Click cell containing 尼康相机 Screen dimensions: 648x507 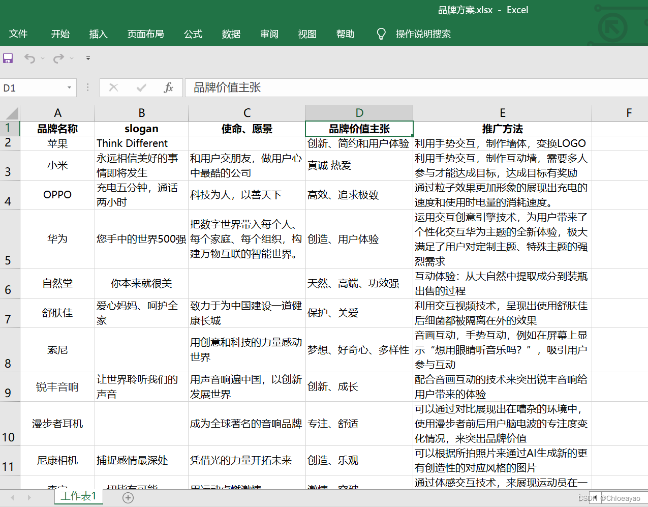[x=57, y=460]
